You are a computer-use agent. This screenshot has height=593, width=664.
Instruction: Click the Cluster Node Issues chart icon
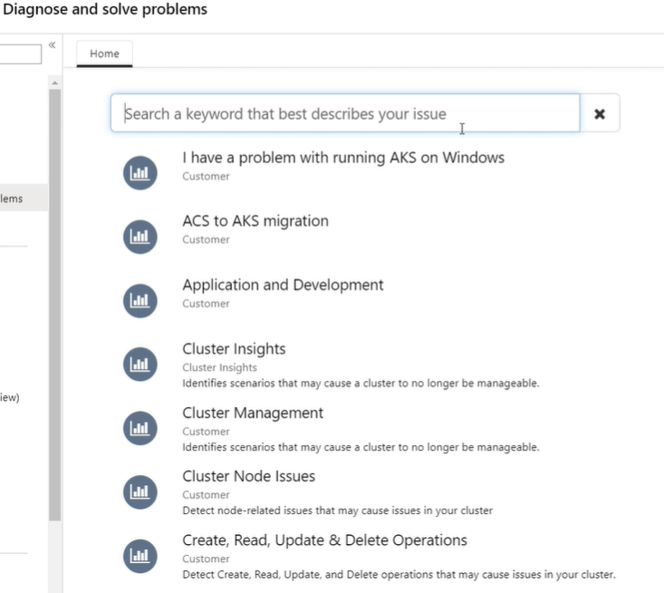coord(140,491)
